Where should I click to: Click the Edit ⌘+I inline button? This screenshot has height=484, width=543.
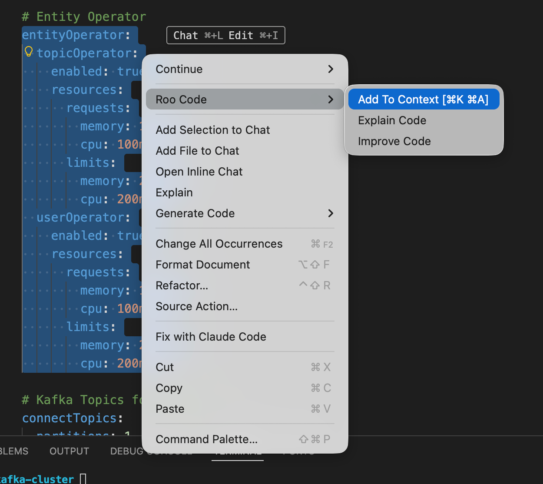[x=253, y=35]
